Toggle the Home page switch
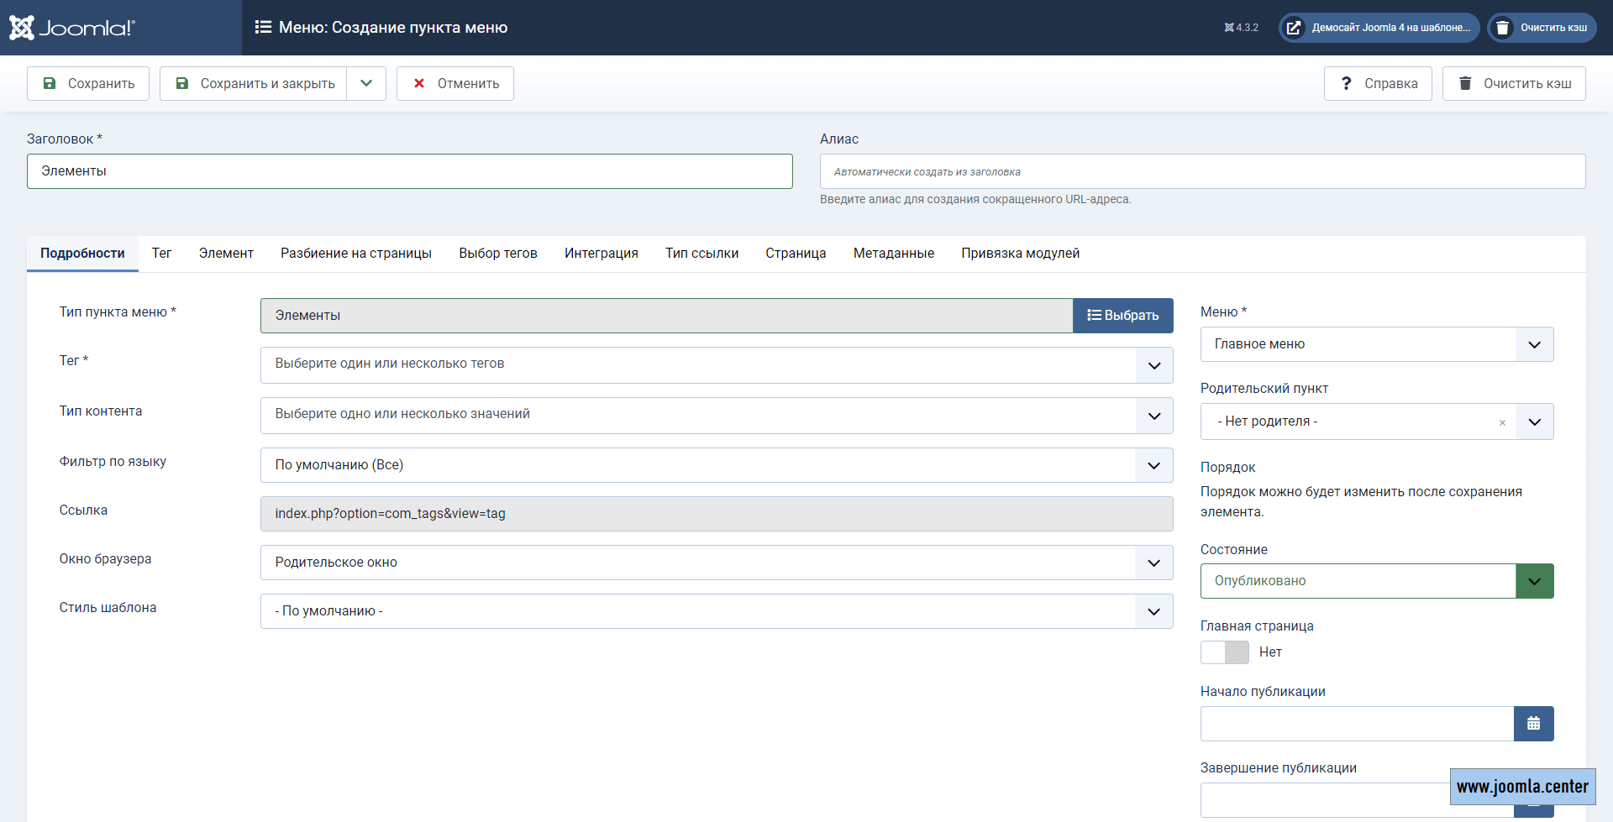This screenshot has height=822, width=1613. point(1224,652)
